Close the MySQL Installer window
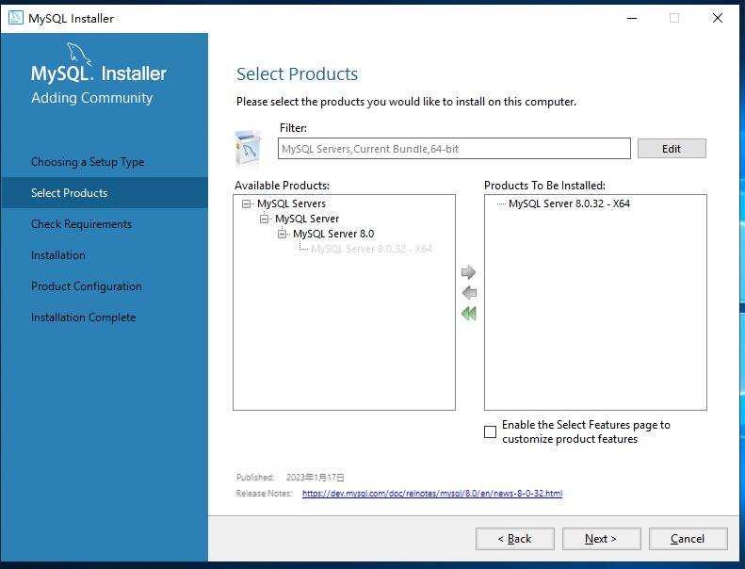This screenshot has height=569, width=745. coord(718,18)
